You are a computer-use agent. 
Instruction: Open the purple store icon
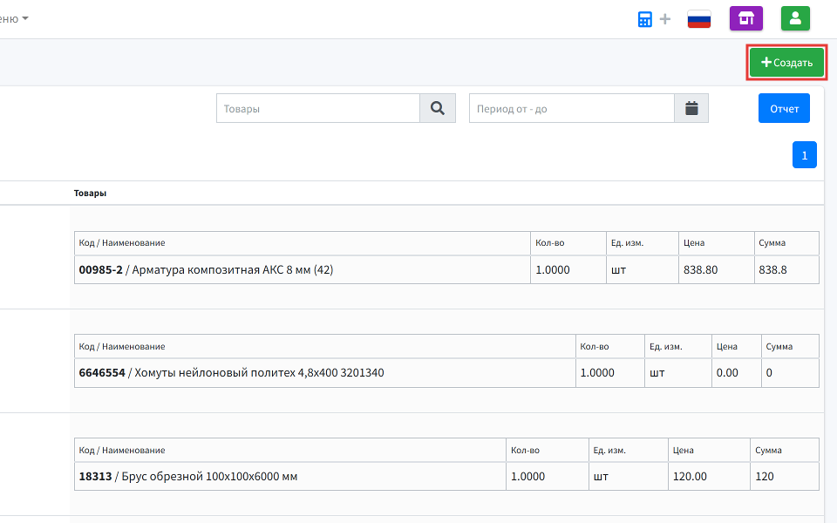(745, 18)
